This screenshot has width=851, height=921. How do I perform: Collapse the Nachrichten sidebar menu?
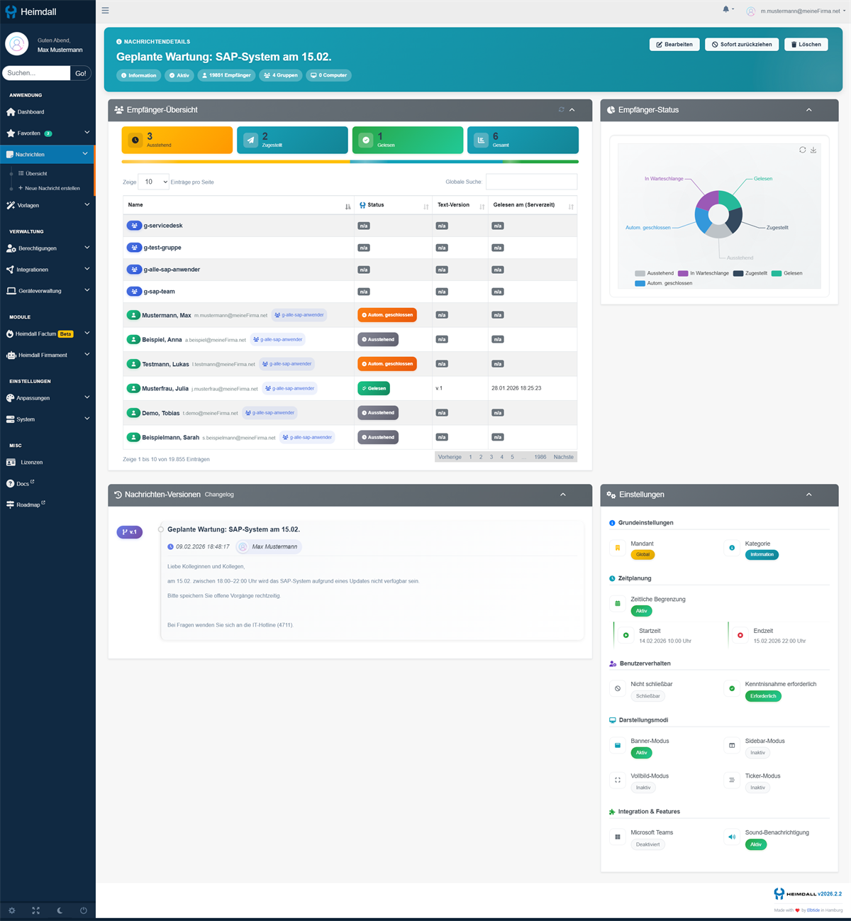[48, 154]
